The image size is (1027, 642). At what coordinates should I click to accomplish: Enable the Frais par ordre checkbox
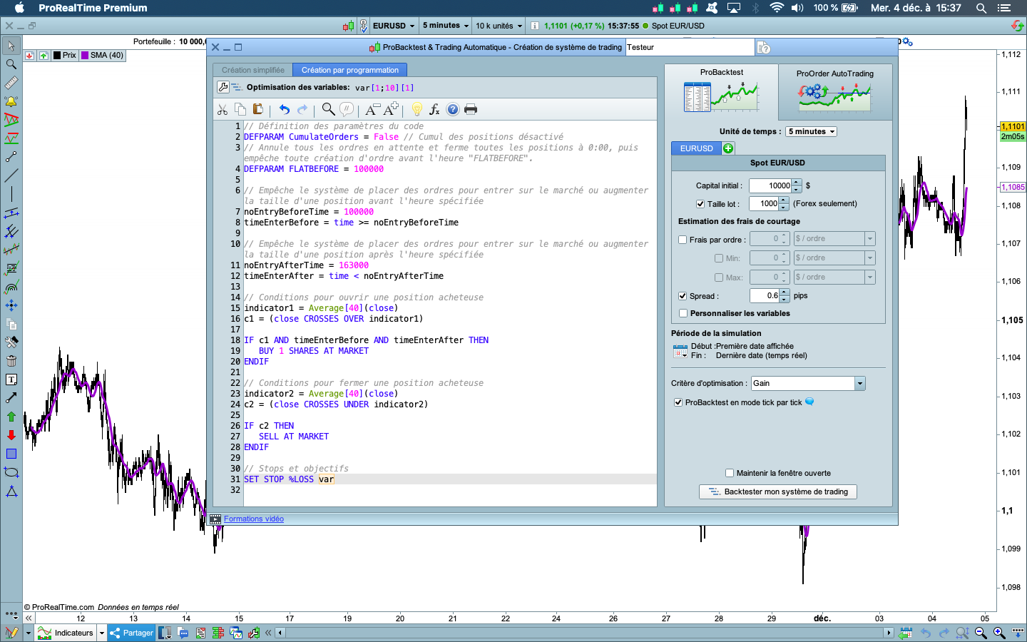point(683,240)
